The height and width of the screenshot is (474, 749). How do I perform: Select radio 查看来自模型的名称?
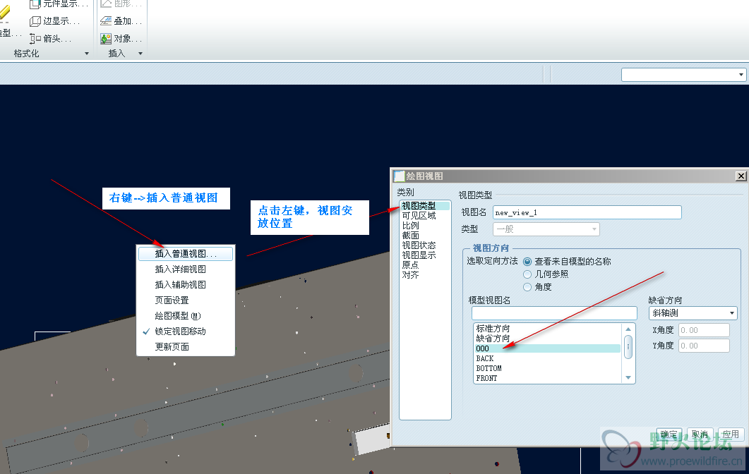pyautogui.click(x=527, y=262)
